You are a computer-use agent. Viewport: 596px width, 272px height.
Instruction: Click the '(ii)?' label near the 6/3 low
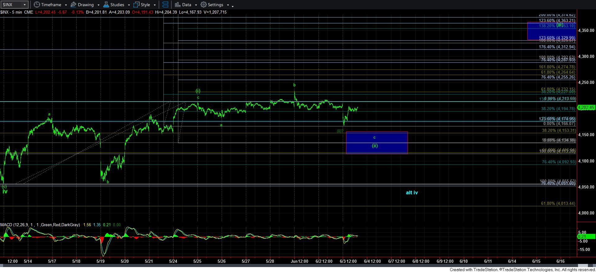point(340,131)
